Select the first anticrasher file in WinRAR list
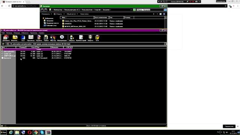Screen dimensions: 240x135 (36, 52)
